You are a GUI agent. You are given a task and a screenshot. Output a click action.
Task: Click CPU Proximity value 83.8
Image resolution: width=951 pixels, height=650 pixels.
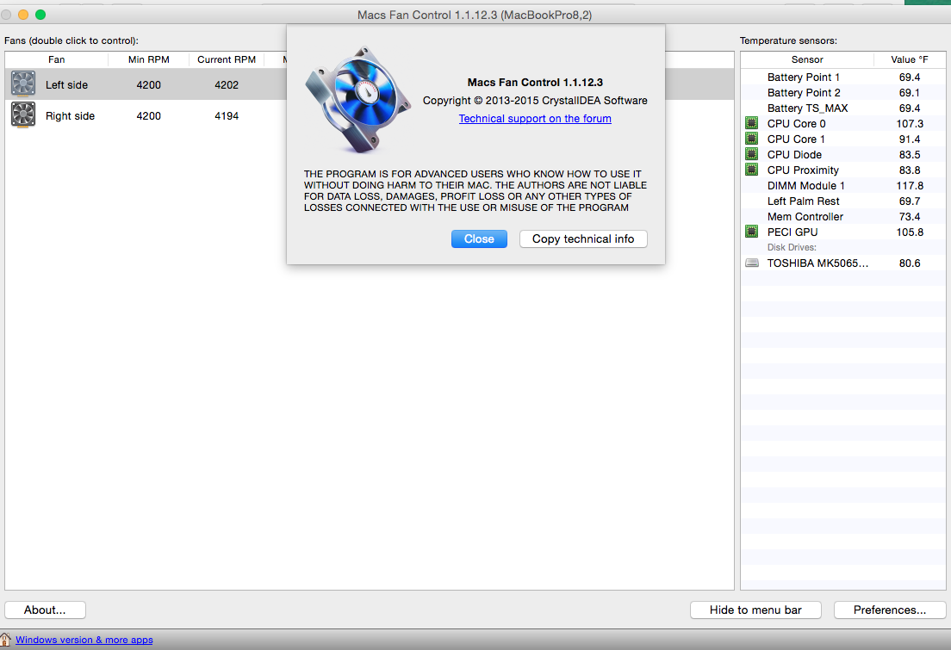[910, 170]
